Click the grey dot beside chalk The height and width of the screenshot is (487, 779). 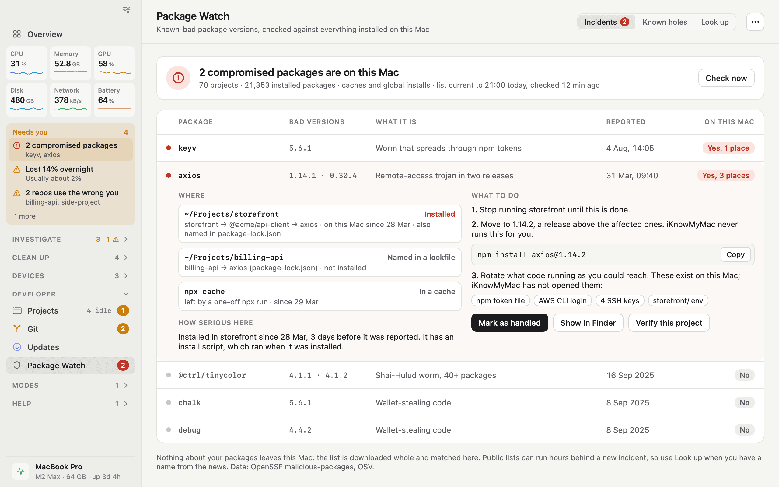[x=168, y=403]
